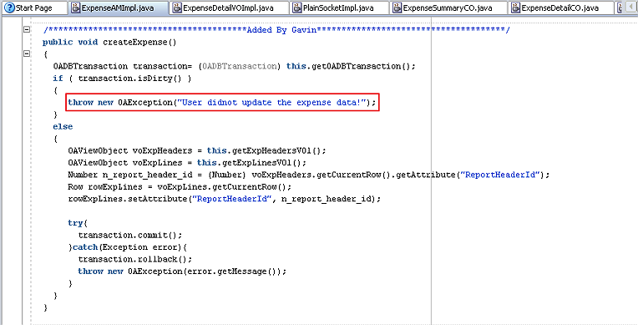Click the "OAViewObject voExpLines" line
The height and width of the screenshot is (325, 638).
187,162
